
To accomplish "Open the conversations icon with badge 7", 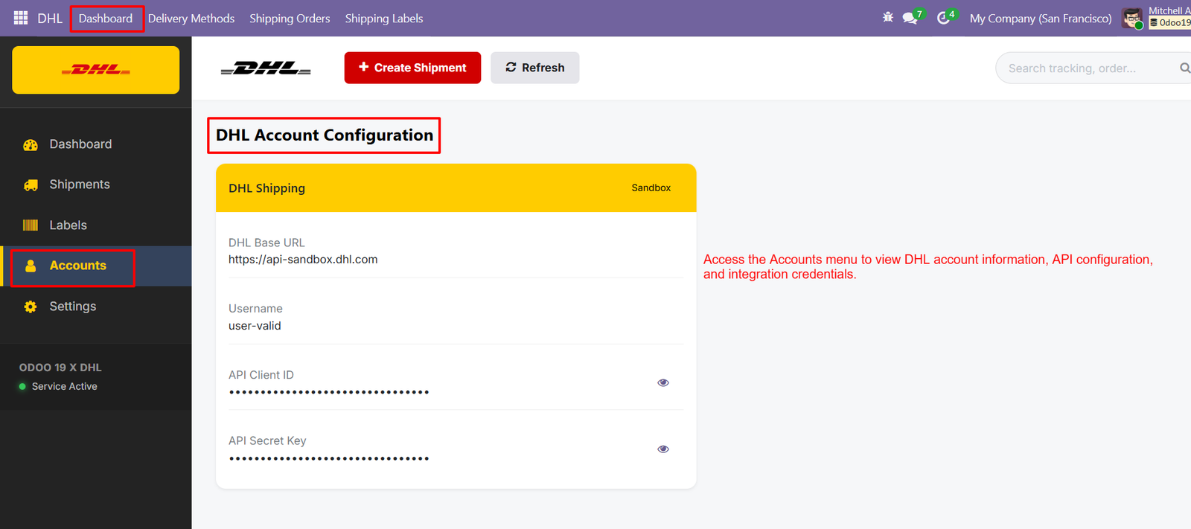I will pyautogui.click(x=912, y=17).
